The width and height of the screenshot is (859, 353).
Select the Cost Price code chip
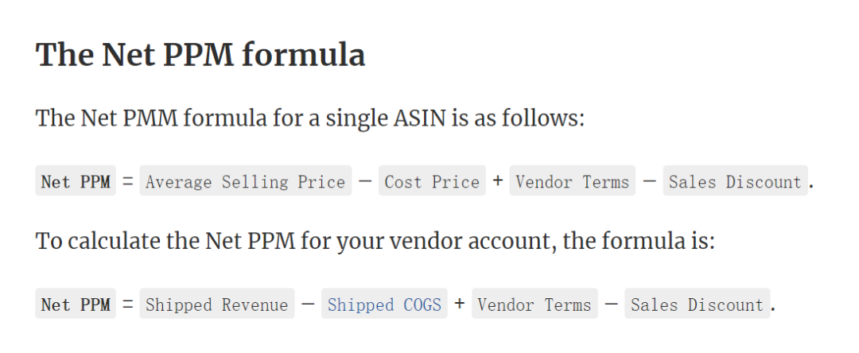432,182
